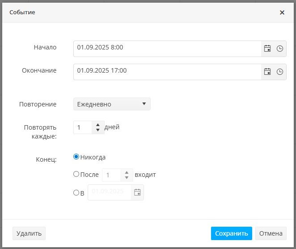Screen dimensions: 296x249
Task: Open calendar picker for Окончание field
Action: [x=267, y=71]
